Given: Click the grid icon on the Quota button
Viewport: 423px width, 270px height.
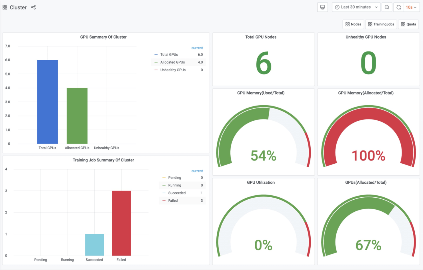Looking at the screenshot, I should [x=403, y=24].
